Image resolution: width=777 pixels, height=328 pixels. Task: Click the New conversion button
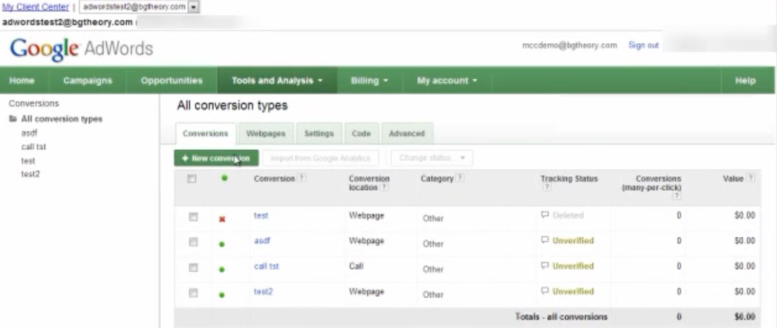[x=216, y=158]
